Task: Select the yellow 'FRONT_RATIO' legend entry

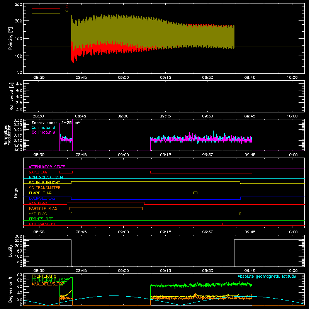Action: (x=44, y=276)
